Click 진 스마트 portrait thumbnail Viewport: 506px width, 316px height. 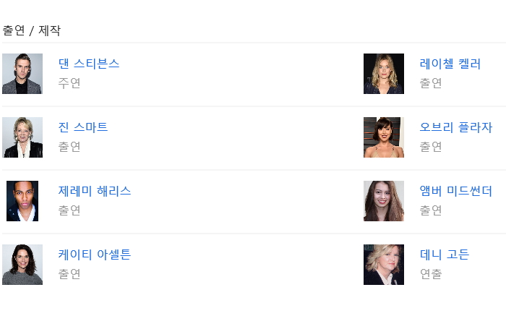(22, 137)
